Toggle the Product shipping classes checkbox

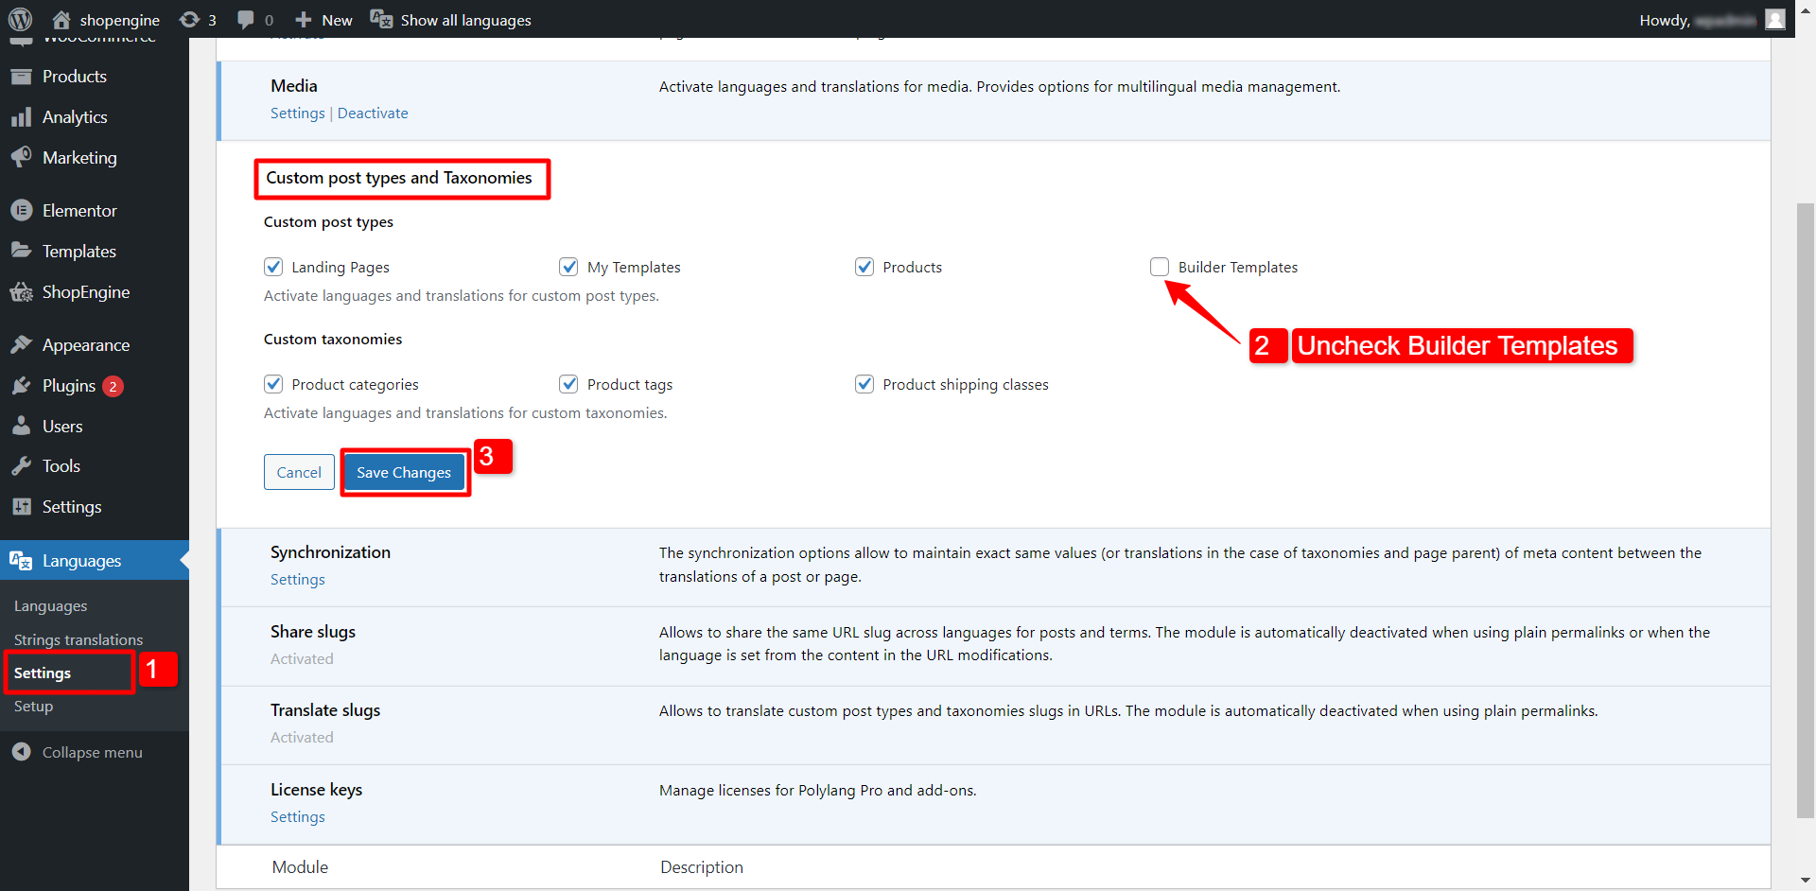point(864,384)
